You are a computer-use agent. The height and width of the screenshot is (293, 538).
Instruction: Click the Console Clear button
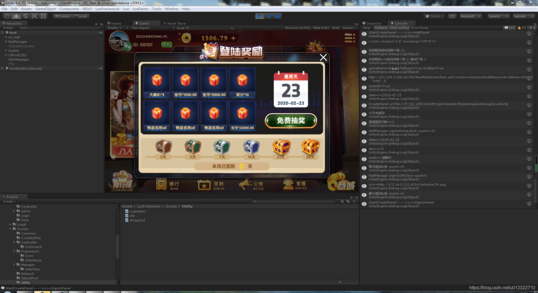click(x=367, y=28)
